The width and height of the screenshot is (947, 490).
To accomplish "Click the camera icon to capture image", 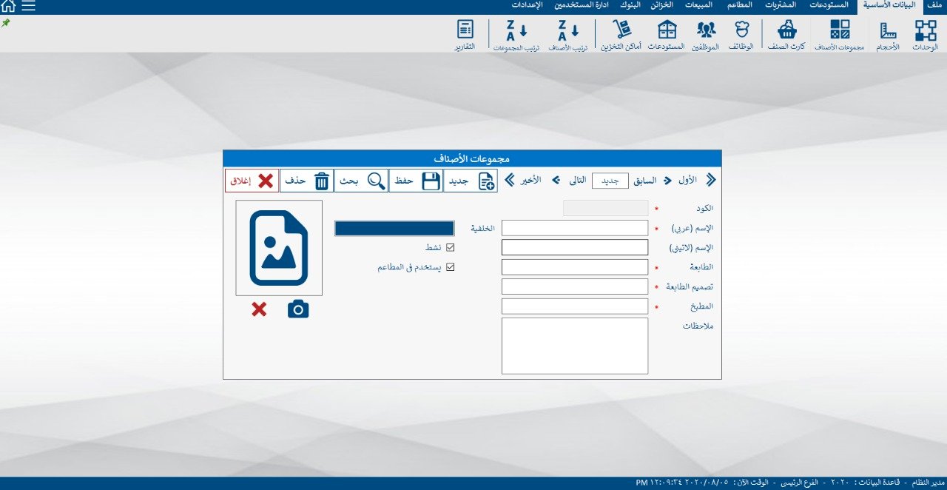I will pos(298,309).
